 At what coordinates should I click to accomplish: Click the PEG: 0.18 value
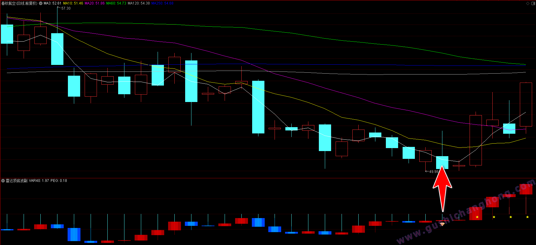(59, 181)
